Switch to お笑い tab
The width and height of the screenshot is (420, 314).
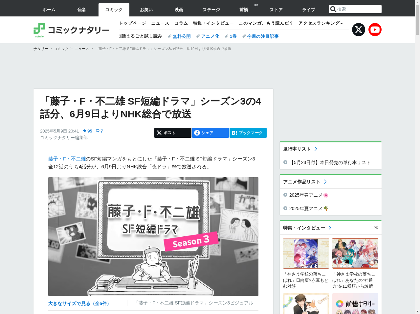coord(146,10)
